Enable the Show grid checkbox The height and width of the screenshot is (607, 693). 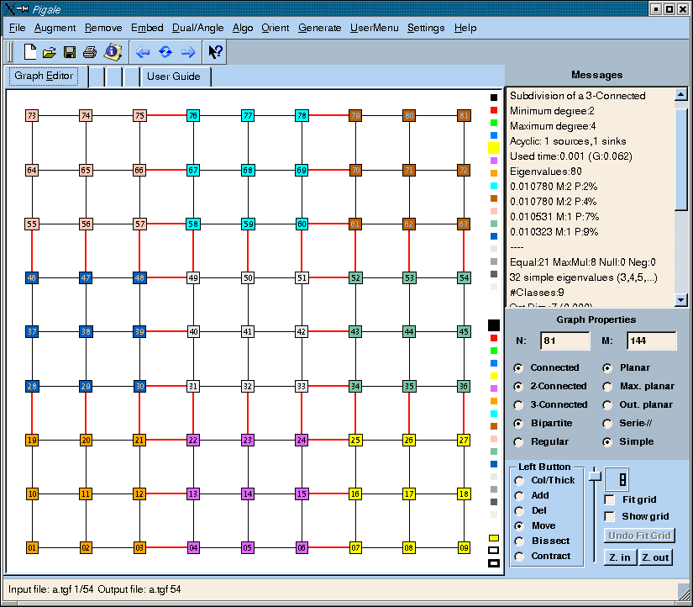(610, 516)
